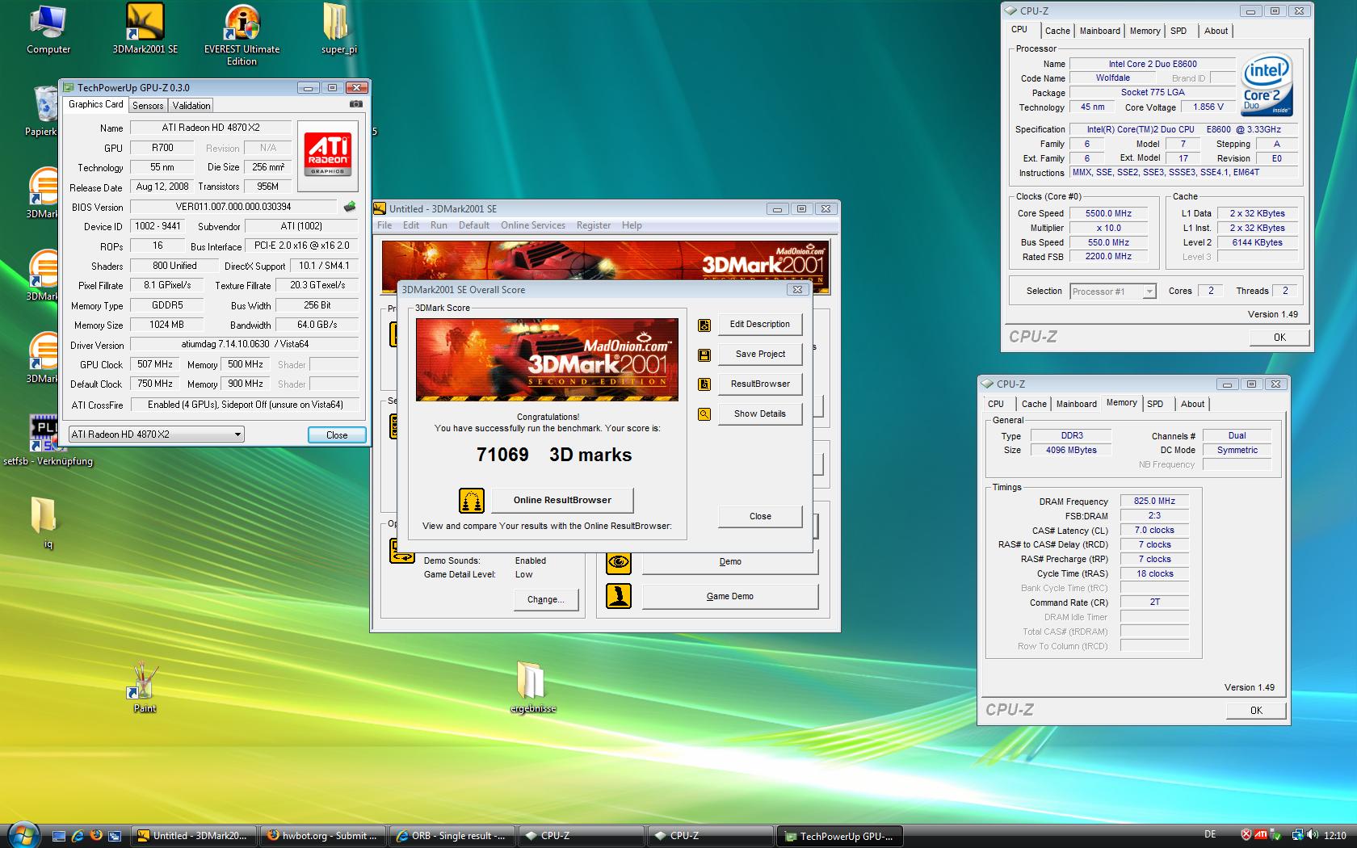This screenshot has width=1357, height=848.
Task: Click the icon beside the ResultBrowser button
Action: click(704, 384)
